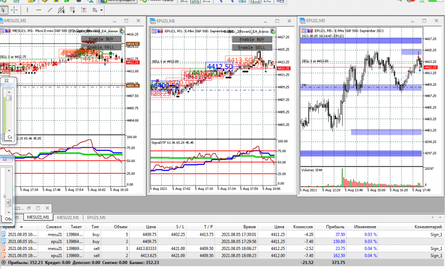Viewport: 445px width, 269px height.
Task: Sort by the Комиссия column header
Action: point(300,227)
